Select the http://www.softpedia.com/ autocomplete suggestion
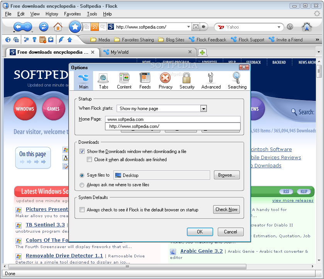Image resolution: width=324 pixels, height=279 pixels. click(173, 126)
